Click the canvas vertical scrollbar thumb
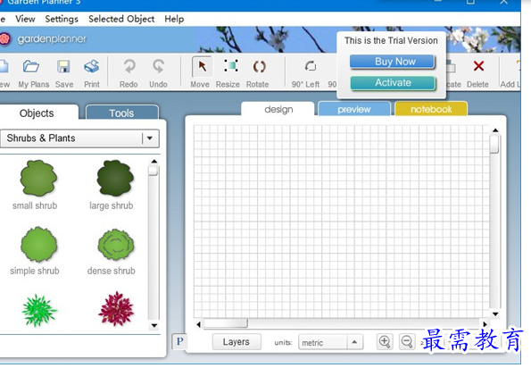 pos(494,145)
